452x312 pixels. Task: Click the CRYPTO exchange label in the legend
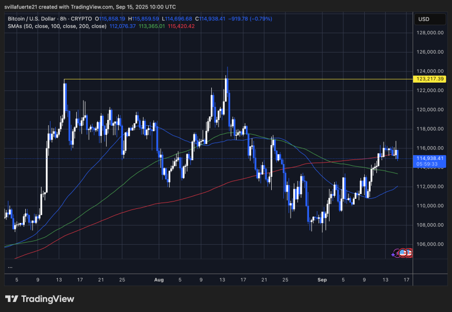(x=81, y=18)
